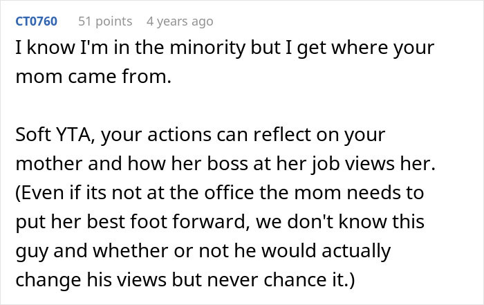Screen dimensions: 484x305
Task: Click the "51 points" score label
Action: coord(105,21)
